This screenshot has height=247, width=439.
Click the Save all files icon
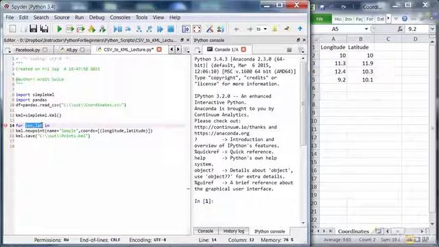(x=44, y=29)
